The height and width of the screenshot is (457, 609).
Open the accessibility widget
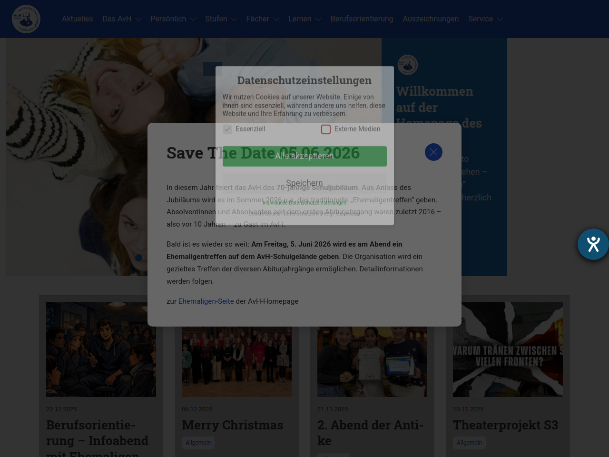(x=593, y=244)
